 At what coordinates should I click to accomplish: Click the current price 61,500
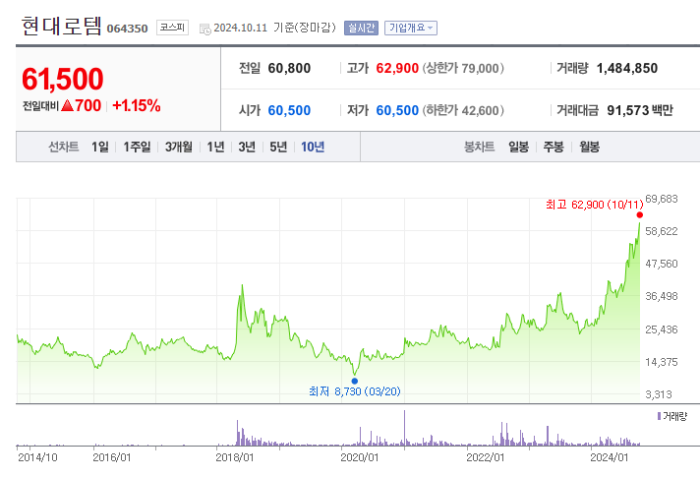coord(63,79)
